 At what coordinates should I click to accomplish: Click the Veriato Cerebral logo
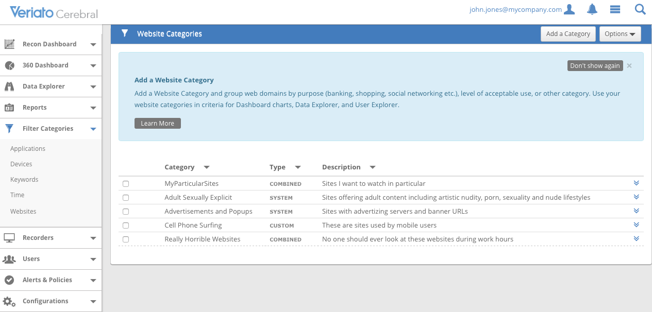coord(54,12)
